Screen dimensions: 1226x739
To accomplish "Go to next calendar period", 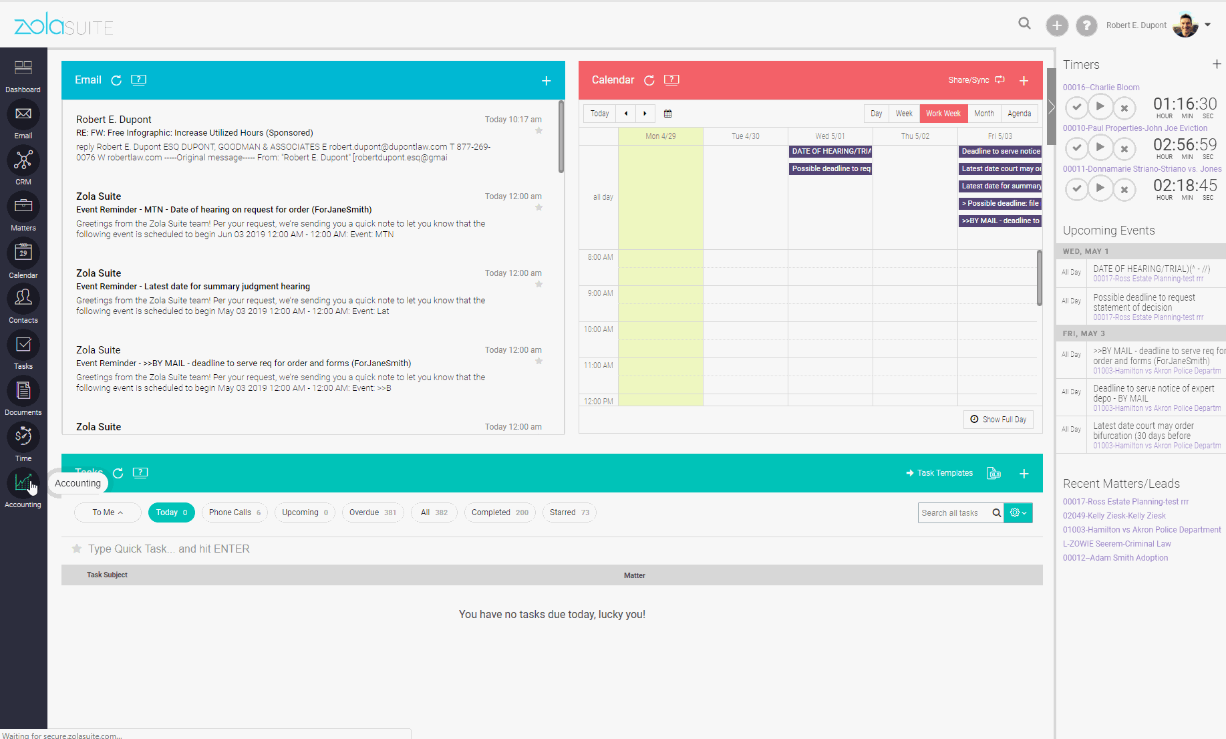I will pos(645,114).
